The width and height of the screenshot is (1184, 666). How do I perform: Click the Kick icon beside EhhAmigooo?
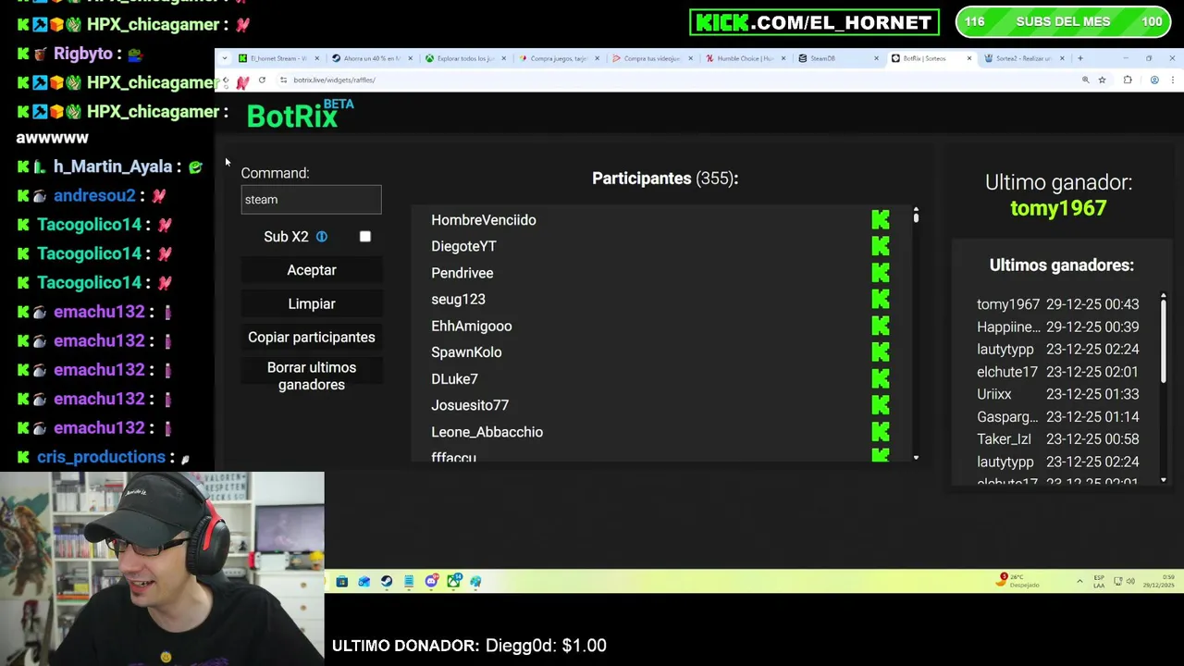coord(880,326)
